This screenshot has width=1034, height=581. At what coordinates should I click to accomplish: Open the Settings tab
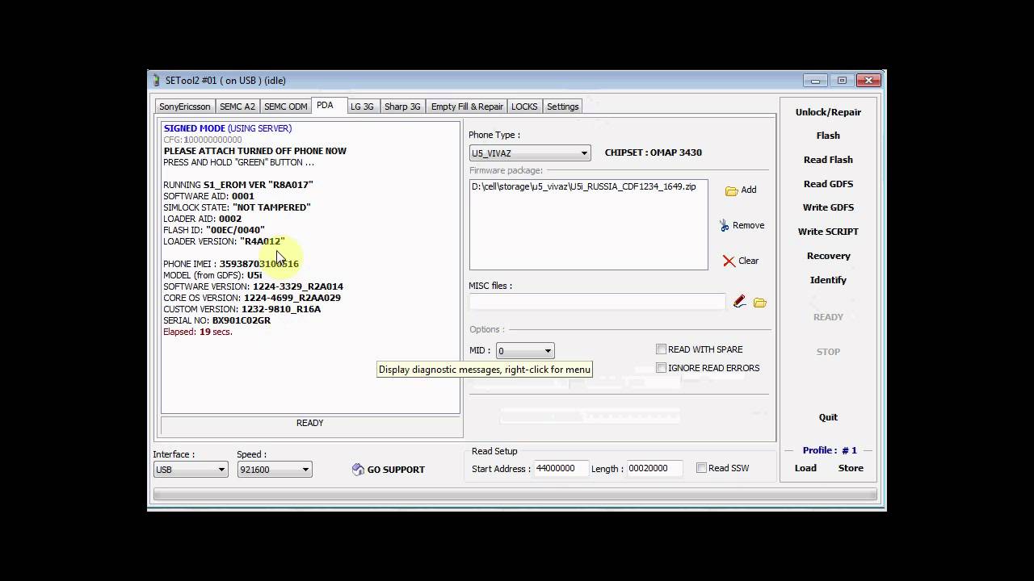coord(563,107)
